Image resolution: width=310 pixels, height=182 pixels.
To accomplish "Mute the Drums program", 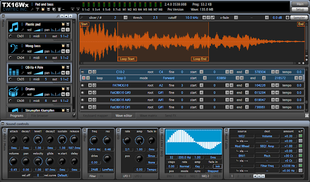I will [x=63, y=94].
